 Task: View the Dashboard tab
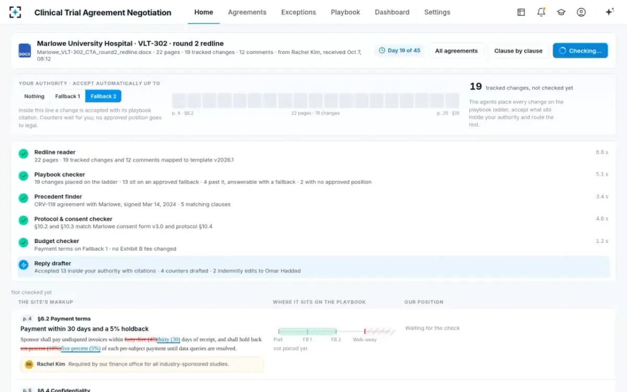click(392, 12)
